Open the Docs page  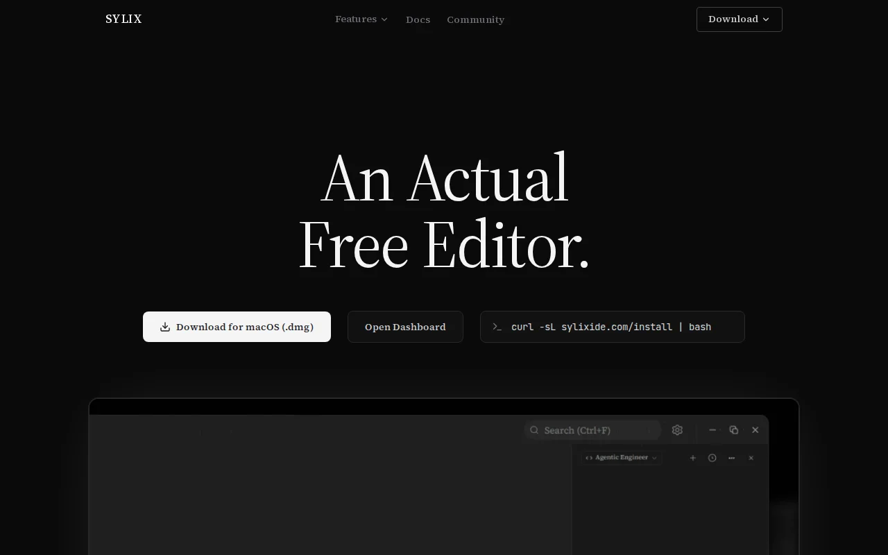[x=418, y=19]
